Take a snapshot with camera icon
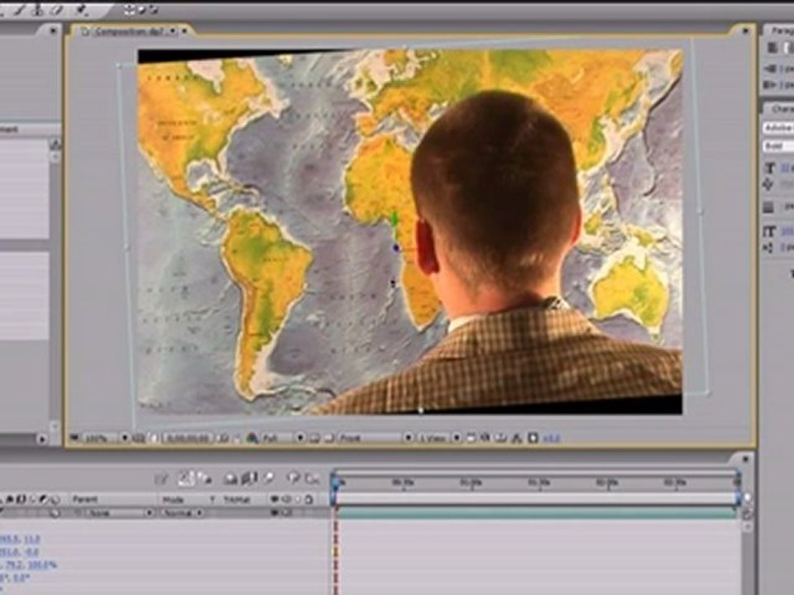 tap(224, 438)
